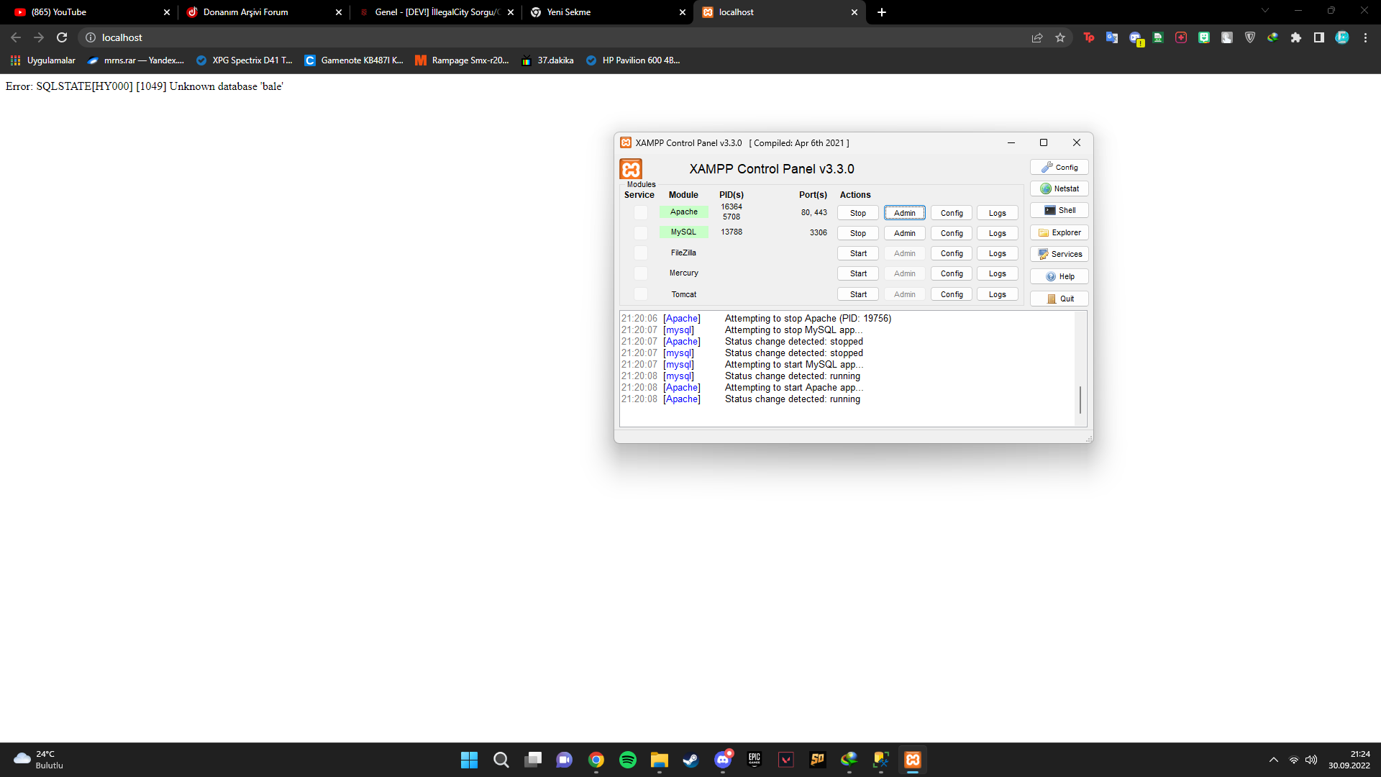The height and width of the screenshot is (777, 1381).
Task: Open Apache Admin page
Action: [905, 213]
